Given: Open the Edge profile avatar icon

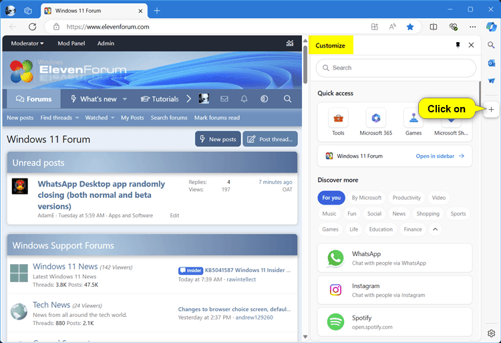Looking at the screenshot, I should pos(10,11).
